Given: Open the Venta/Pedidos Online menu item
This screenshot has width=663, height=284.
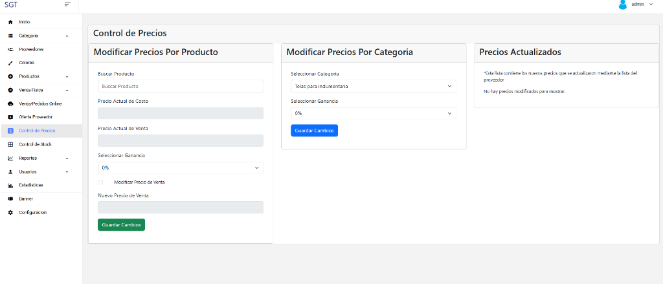Looking at the screenshot, I should [x=40, y=104].
